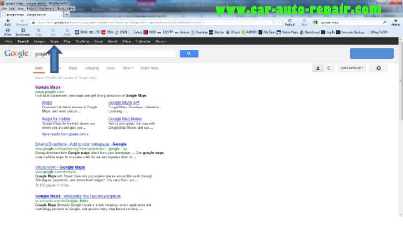
Task: Click the blue Google search button
Action: [x=189, y=53]
